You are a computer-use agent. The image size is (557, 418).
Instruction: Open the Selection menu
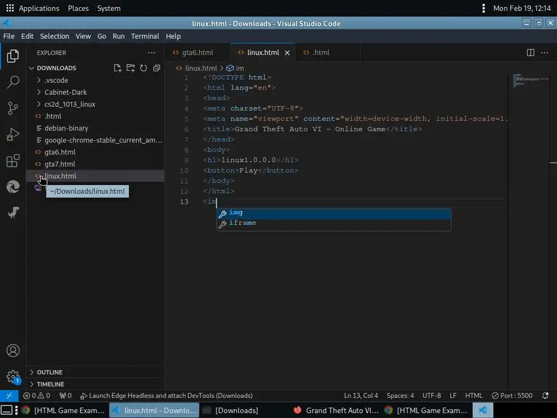tap(54, 36)
